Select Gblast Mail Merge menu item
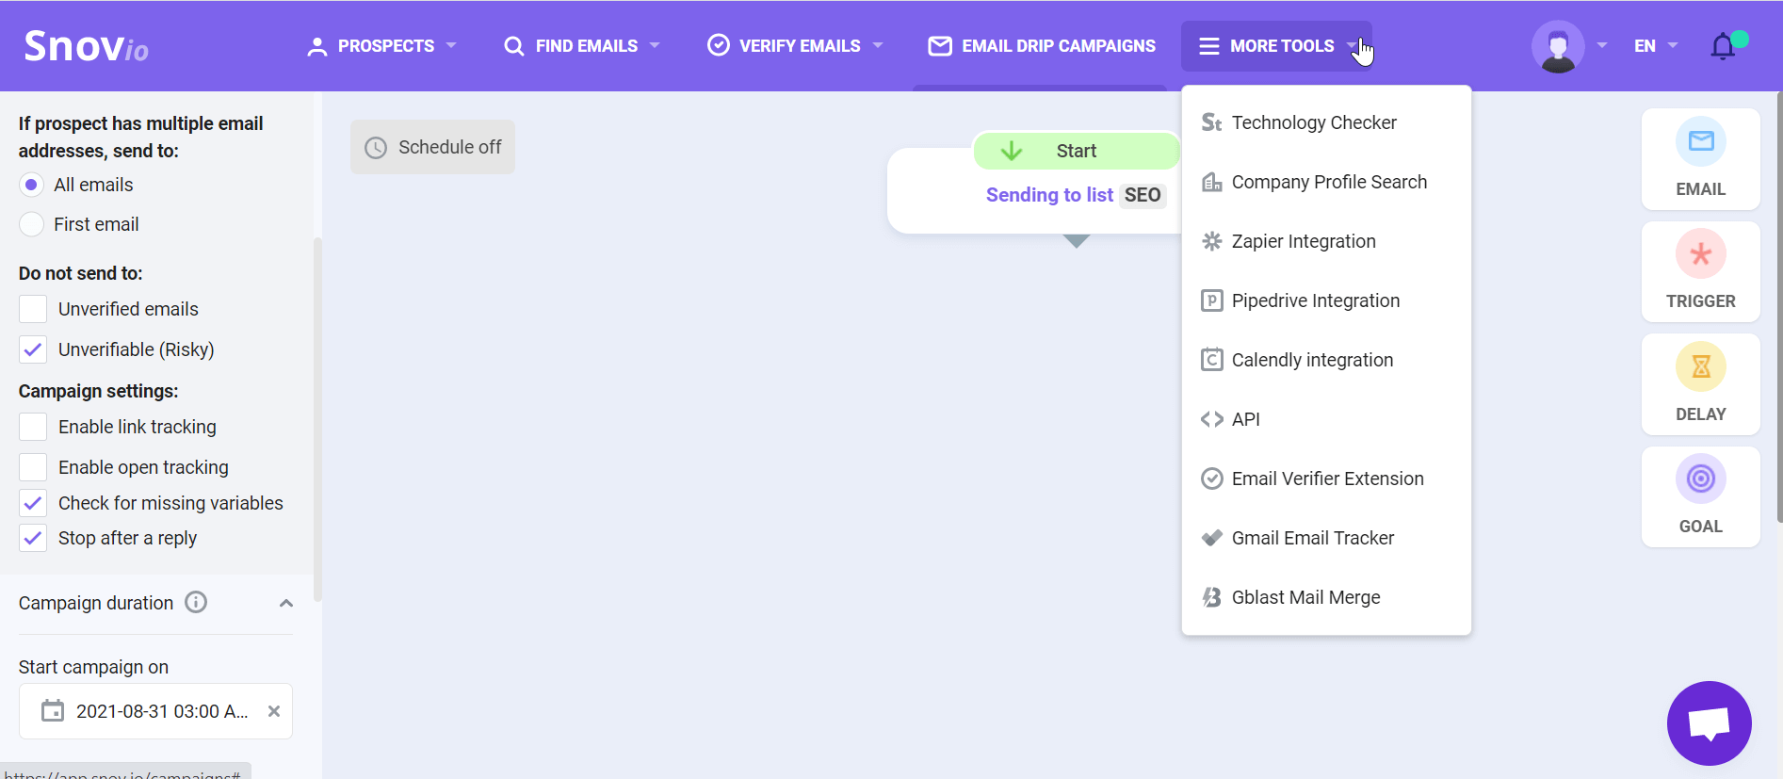The height and width of the screenshot is (779, 1783). 1326,597
